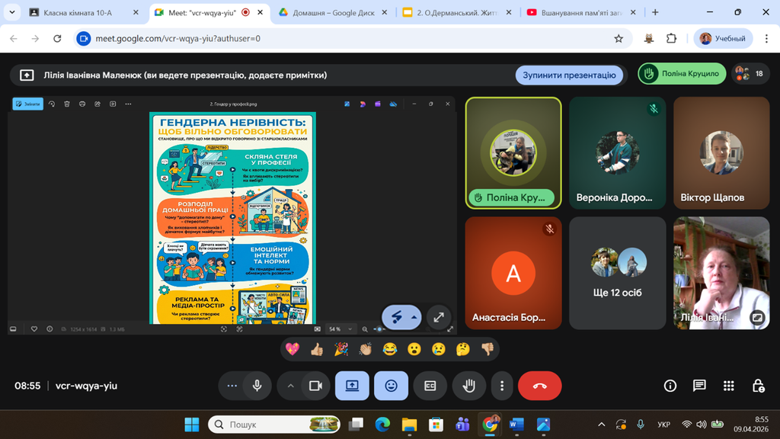This screenshot has height=439, width=780.
Task: Open host controls lock icon
Action: tap(757, 386)
